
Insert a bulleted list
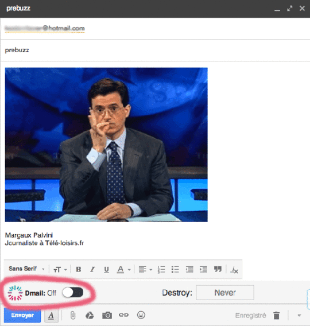pyautogui.click(x=175, y=269)
